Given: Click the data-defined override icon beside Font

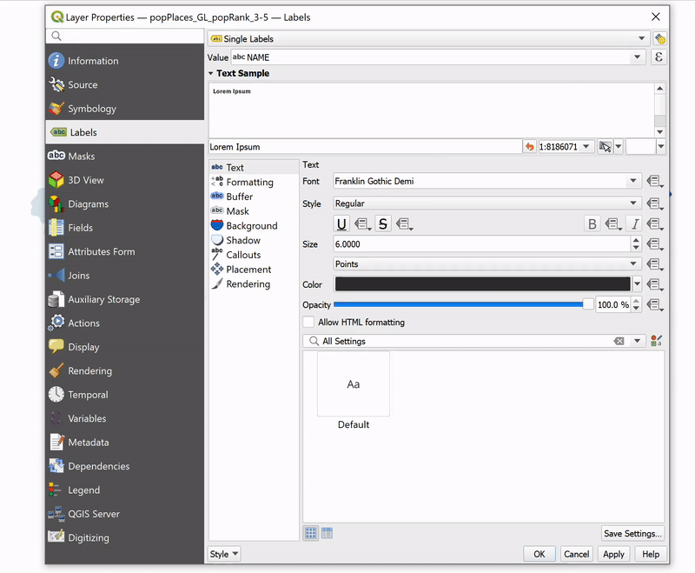Looking at the screenshot, I should click(x=654, y=182).
